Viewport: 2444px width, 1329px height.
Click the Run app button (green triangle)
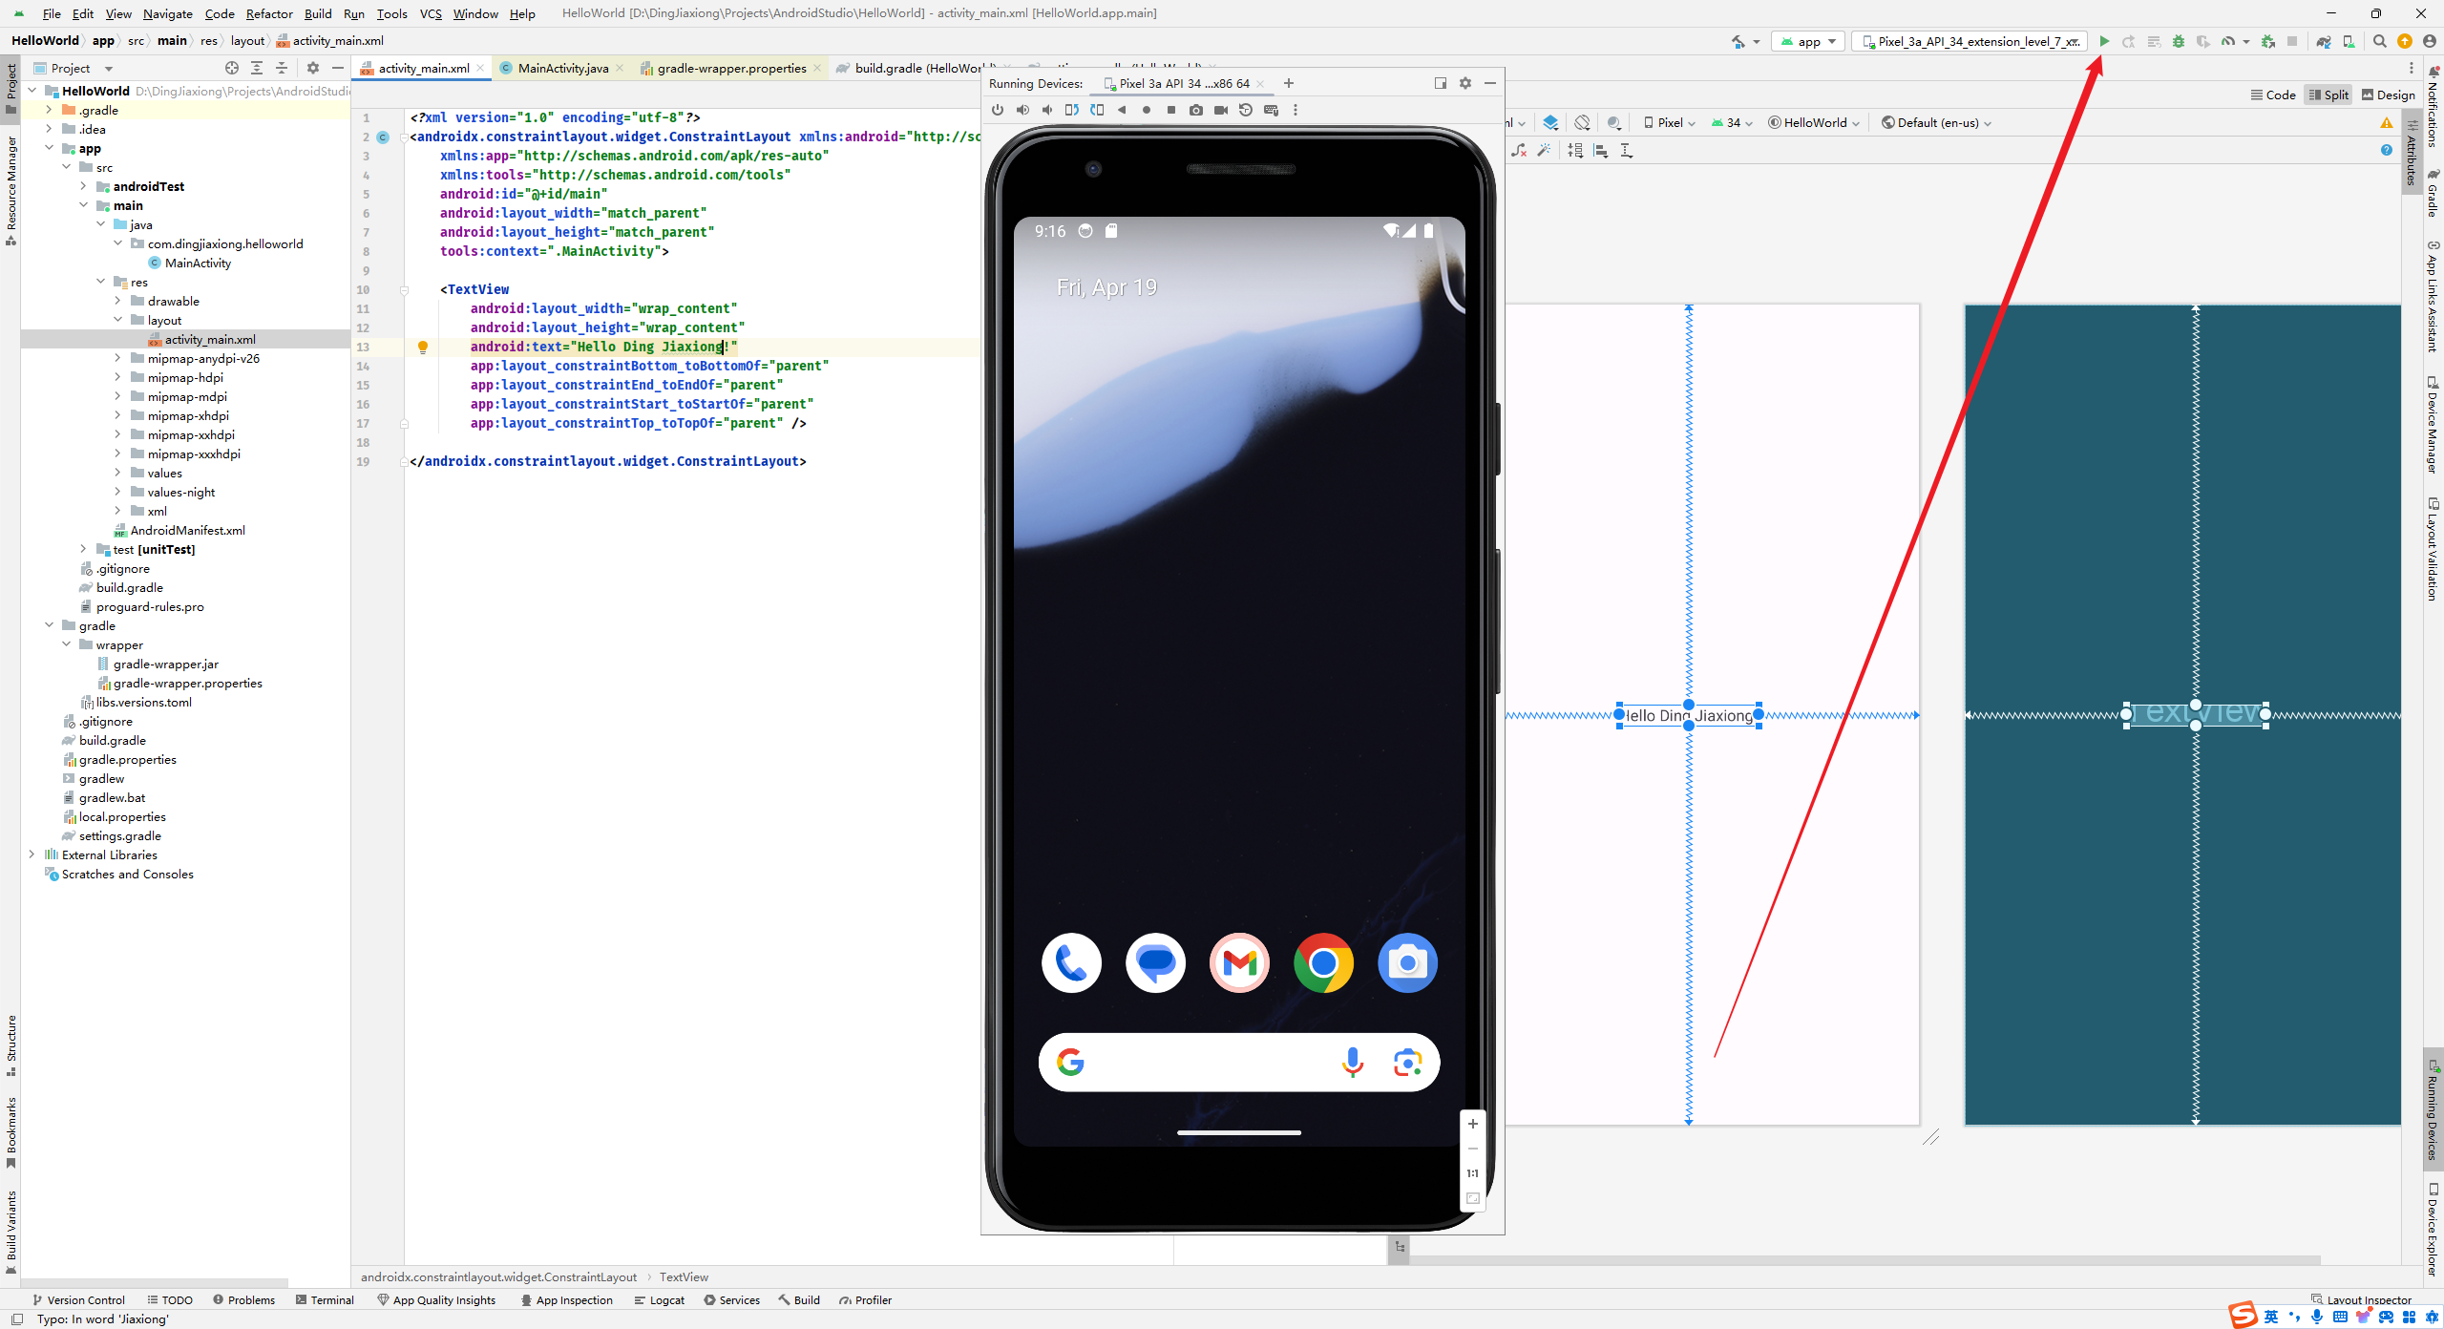pos(2105,41)
